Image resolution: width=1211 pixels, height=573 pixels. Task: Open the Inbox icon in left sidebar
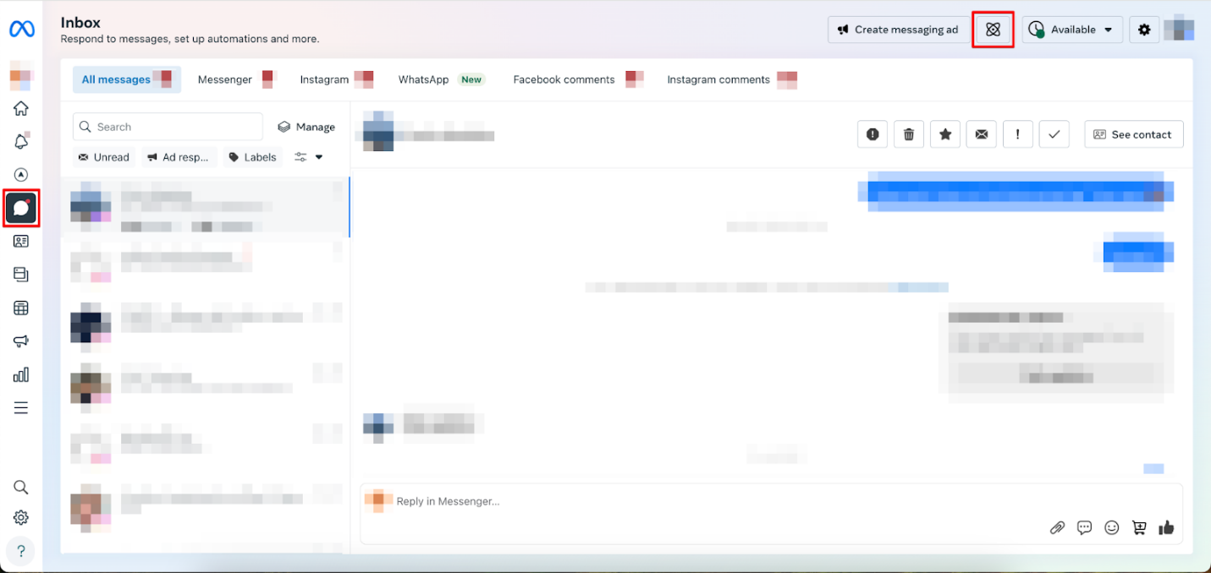click(x=21, y=208)
